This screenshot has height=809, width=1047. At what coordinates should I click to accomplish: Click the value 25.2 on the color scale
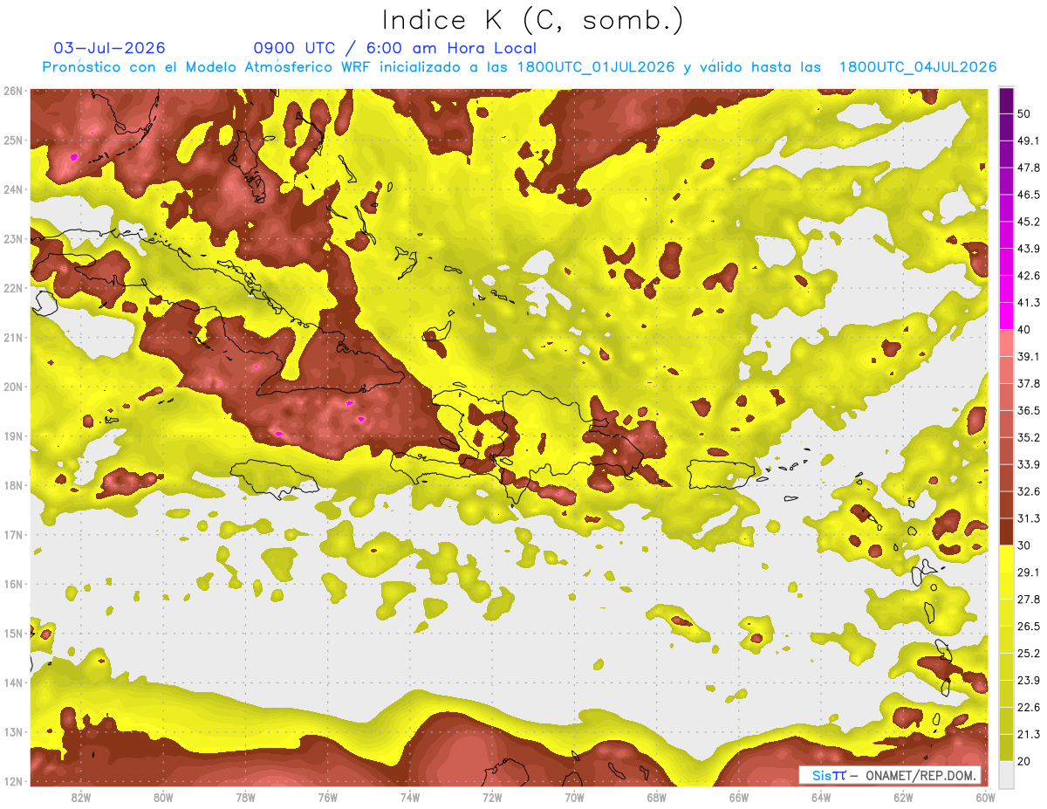pyautogui.click(x=1029, y=654)
